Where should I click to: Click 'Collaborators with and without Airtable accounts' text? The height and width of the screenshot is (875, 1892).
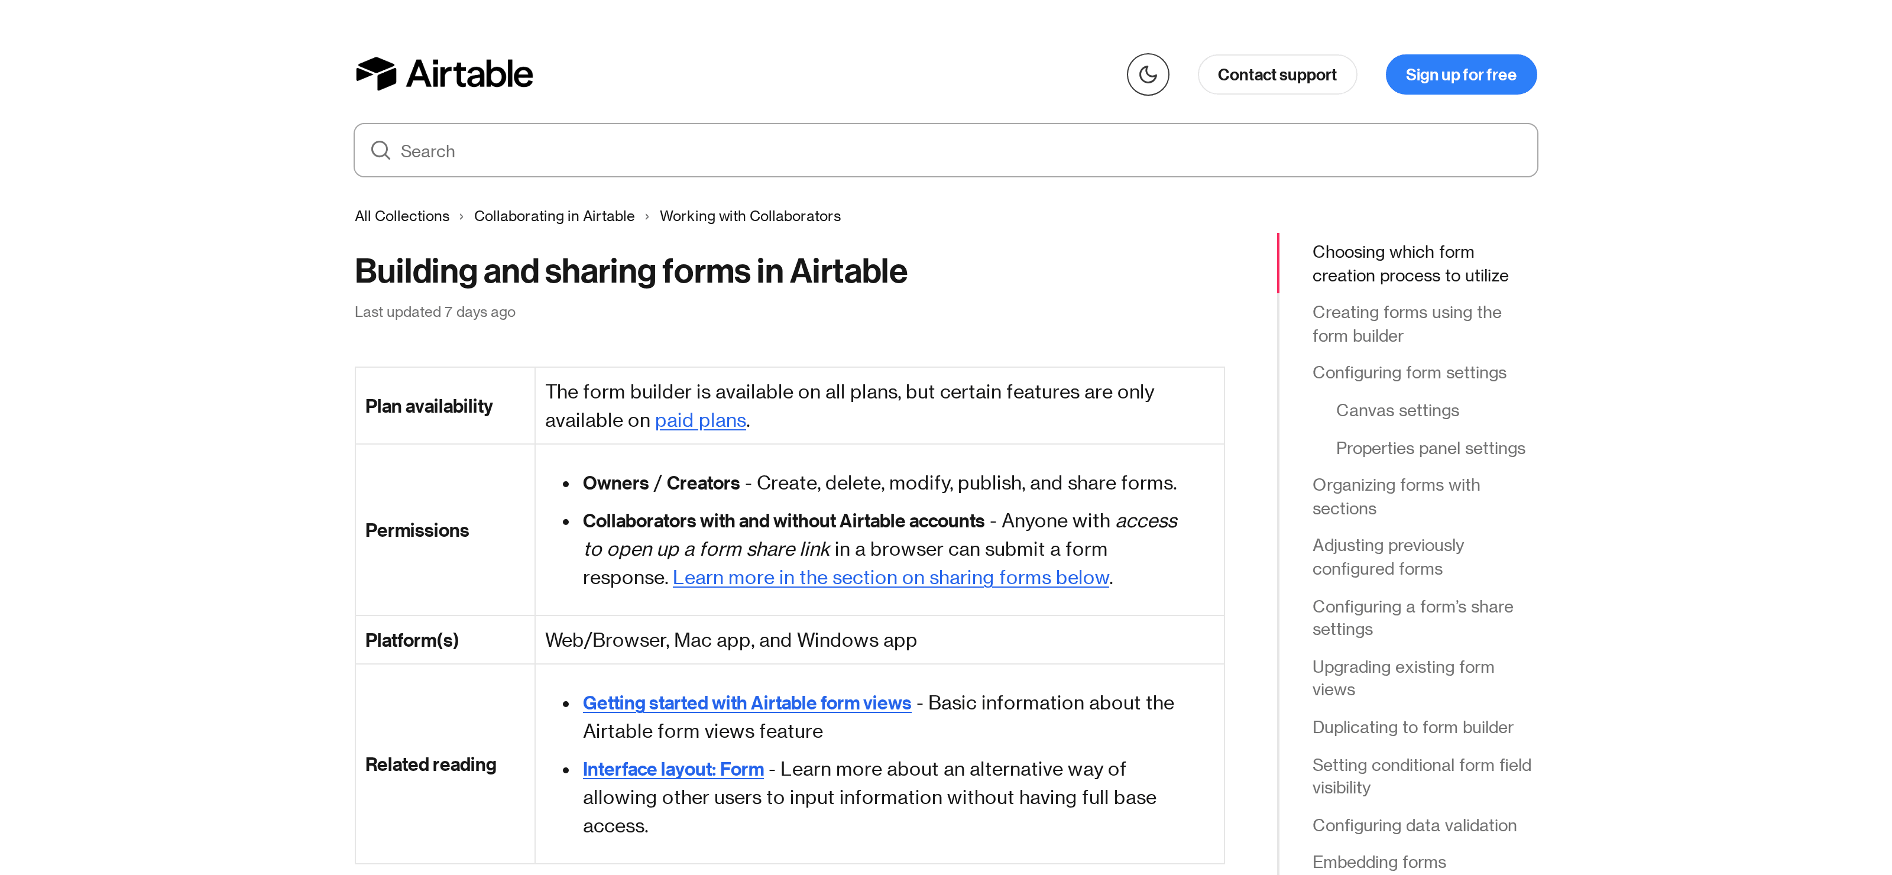pos(783,521)
